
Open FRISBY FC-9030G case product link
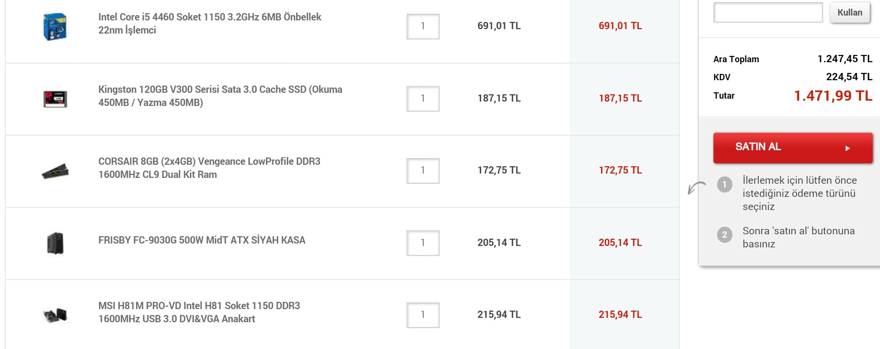[202, 240]
